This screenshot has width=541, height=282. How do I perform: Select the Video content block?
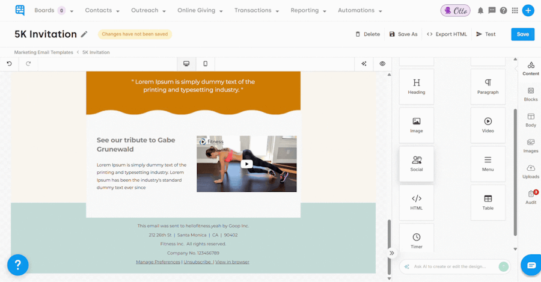click(x=488, y=125)
